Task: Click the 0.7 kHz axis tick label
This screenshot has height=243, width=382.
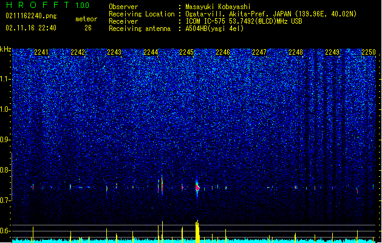Action: point(5,200)
